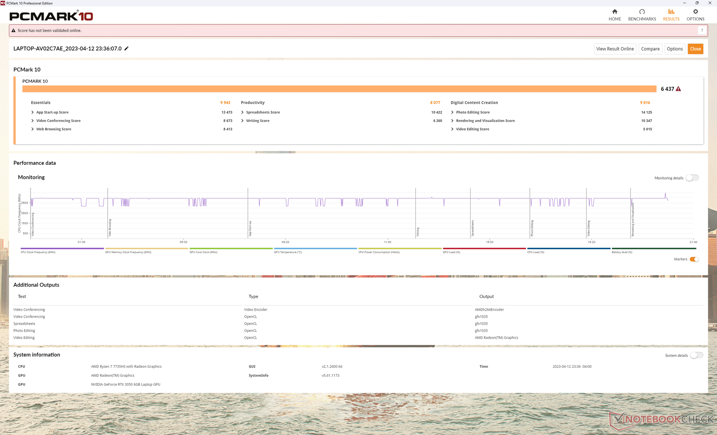This screenshot has height=435, width=717.
Task: Click the red warning triangle beside score 6 437
Action: click(x=679, y=89)
